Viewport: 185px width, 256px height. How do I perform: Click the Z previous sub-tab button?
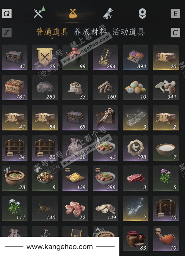pyautogui.click(x=7, y=33)
